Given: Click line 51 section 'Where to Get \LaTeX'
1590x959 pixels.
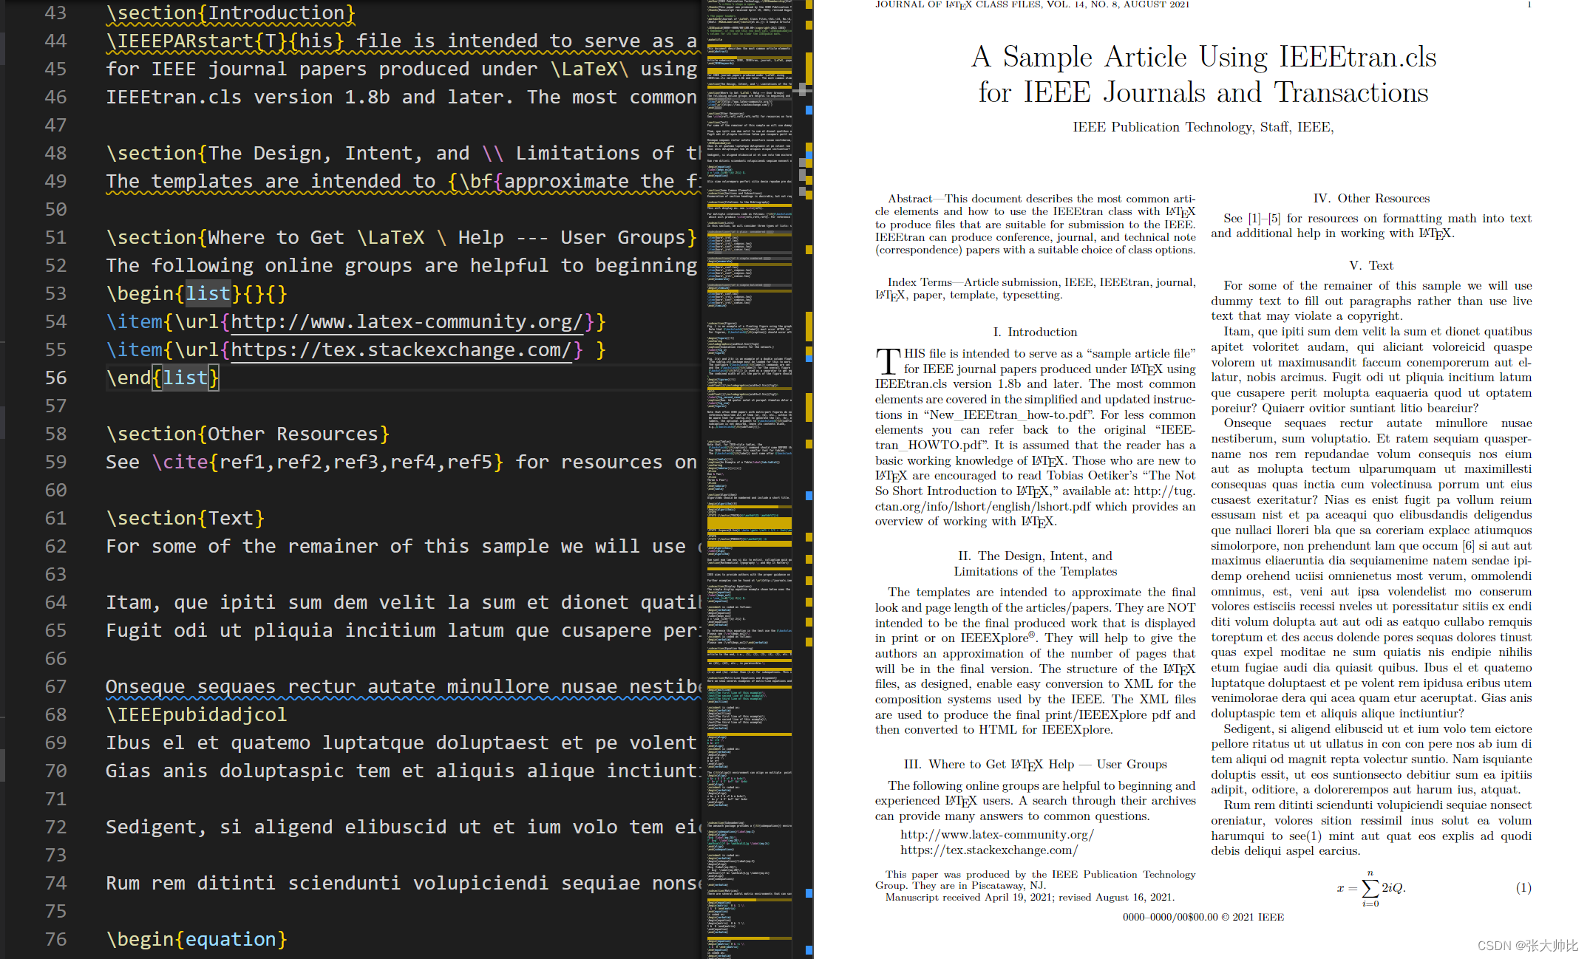Looking at the screenshot, I should (x=401, y=237).
